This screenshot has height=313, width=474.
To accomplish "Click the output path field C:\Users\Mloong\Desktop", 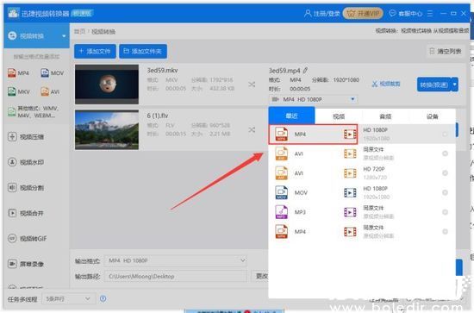I will click(176, 276).
